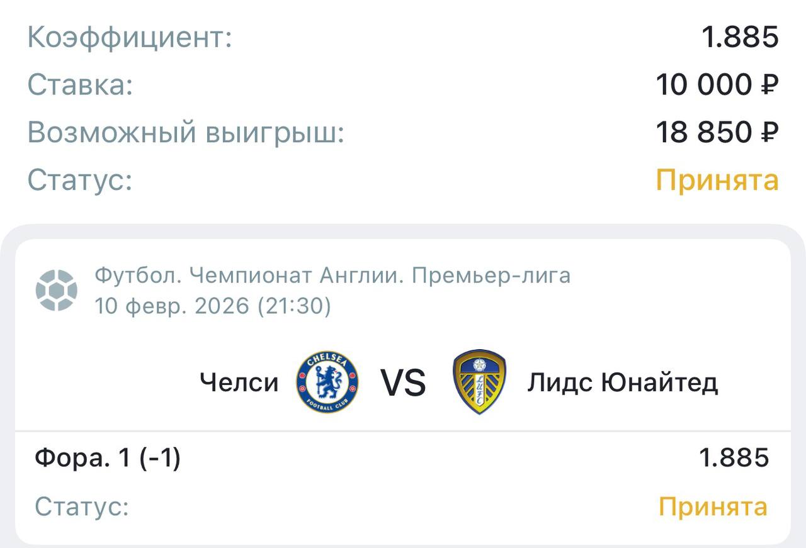806x548 pixels.
Task: Click the Leeds United club crest
Action: (479, 382)
